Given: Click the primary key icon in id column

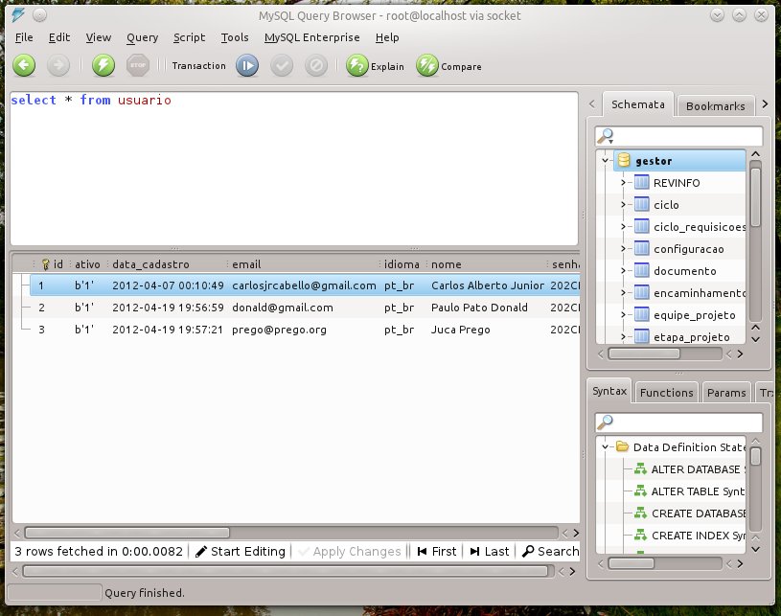Looking at the screenshot, I should (x=45, y=263).
